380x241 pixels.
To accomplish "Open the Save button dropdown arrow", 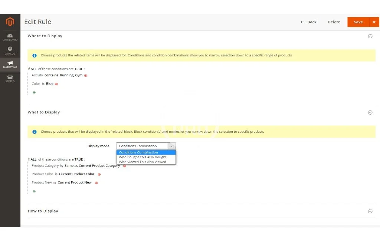I will click(374, 22).
